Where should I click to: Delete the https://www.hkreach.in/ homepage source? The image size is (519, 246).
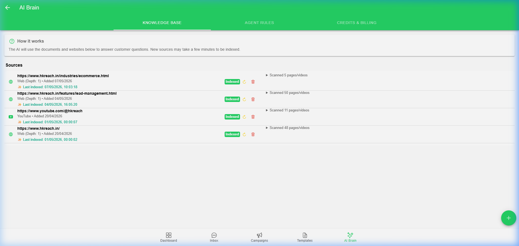tap(253, 134)
